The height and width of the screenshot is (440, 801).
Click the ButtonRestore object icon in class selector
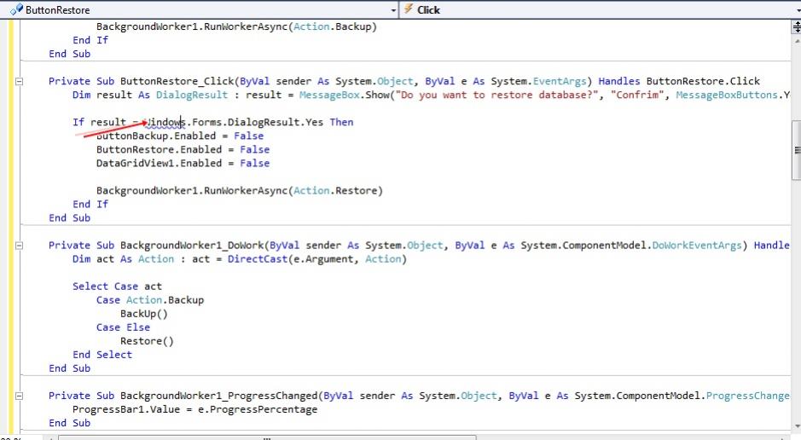16,10
